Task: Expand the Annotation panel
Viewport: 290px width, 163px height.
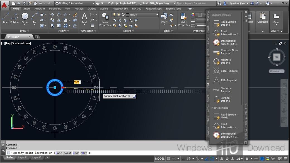Action: pos(88,31)
